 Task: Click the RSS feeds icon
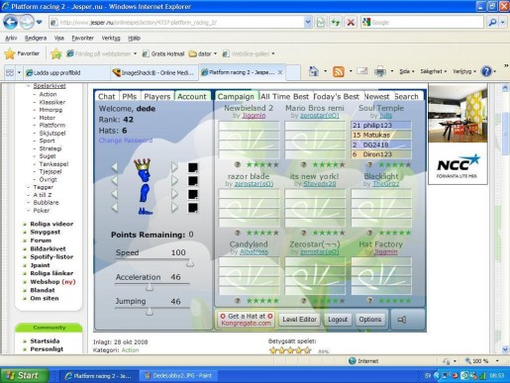coord(339,71)
